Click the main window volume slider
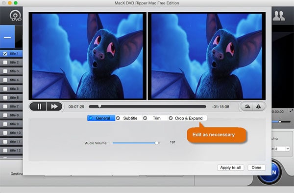294x193 pixels. coord(281,122)
